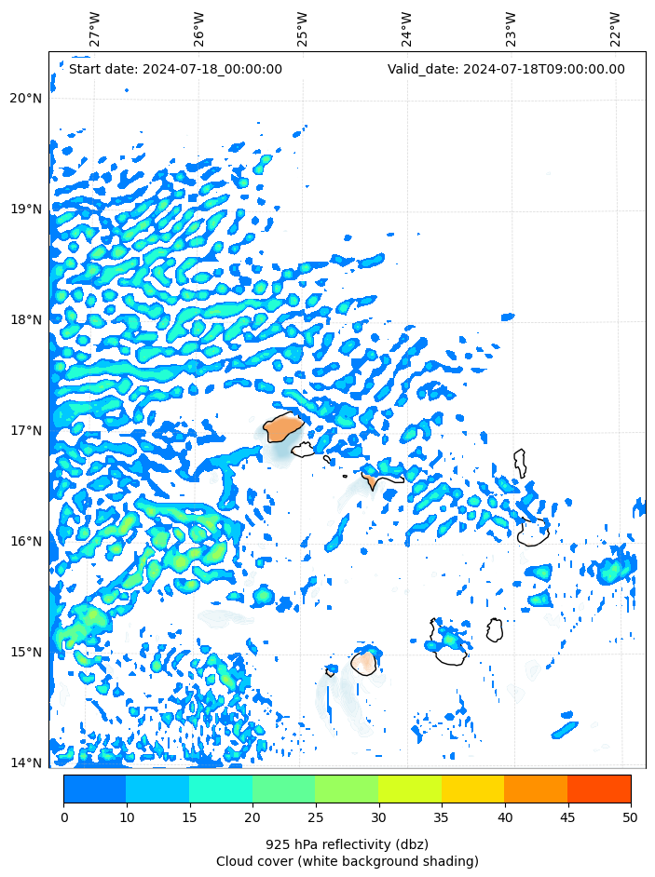Pick the 45–50 dBZ red-orange colorbar segment
This screenshot has height=877, width=655.
pyautogui.click(x=598, y=789)
